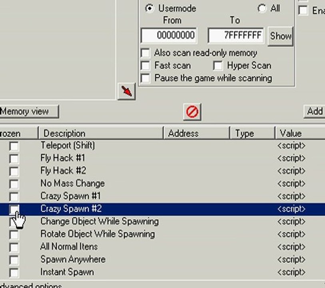Click the Show button next to To field
The width and height of the screenshot is (325, 288).
(x=281, y=36)
